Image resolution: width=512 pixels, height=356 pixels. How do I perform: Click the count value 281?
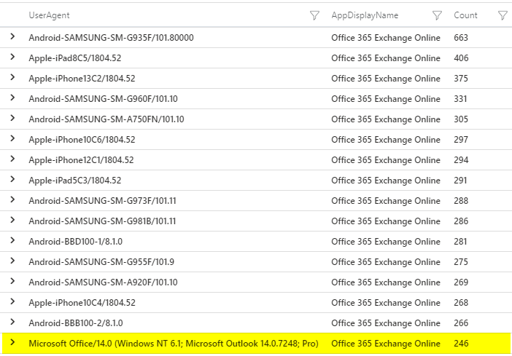click(460, 242)
